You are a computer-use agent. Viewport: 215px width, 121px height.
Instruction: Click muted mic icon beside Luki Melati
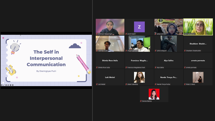pyautogui.click(x=97, y=84)
